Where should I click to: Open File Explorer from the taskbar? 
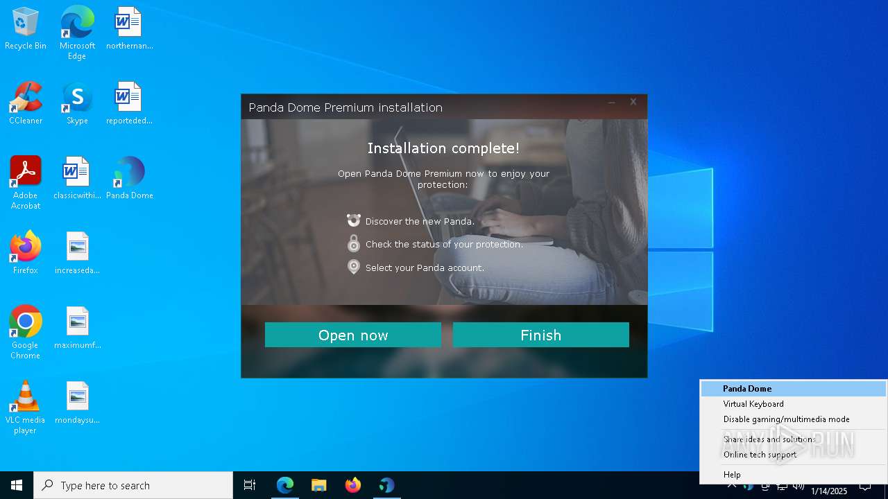[319, 485]
